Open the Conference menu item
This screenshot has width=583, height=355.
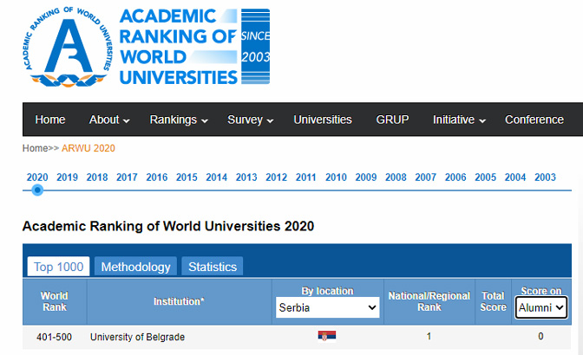click(x=534, y=120)
